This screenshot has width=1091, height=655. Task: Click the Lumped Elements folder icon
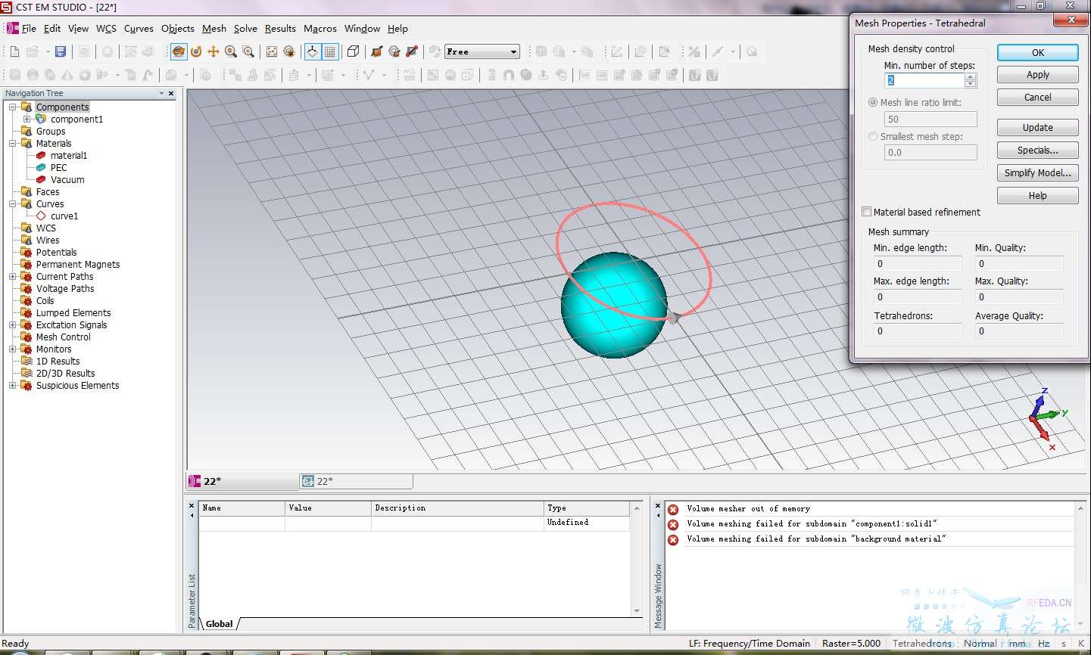[26, 312]
